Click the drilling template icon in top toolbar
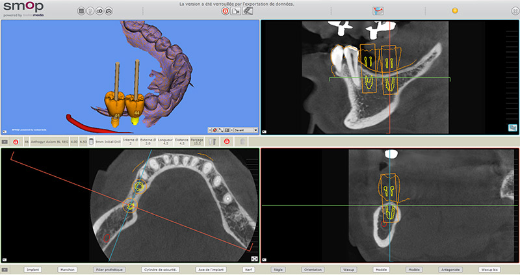Viewport: 520px width, 275px height. 248,11
